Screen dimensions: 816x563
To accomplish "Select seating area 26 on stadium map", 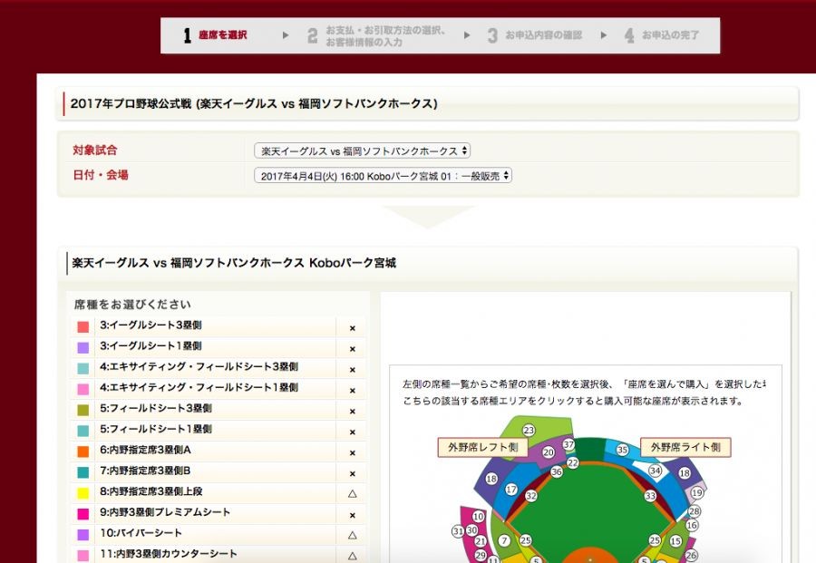I will coord(691,555).
